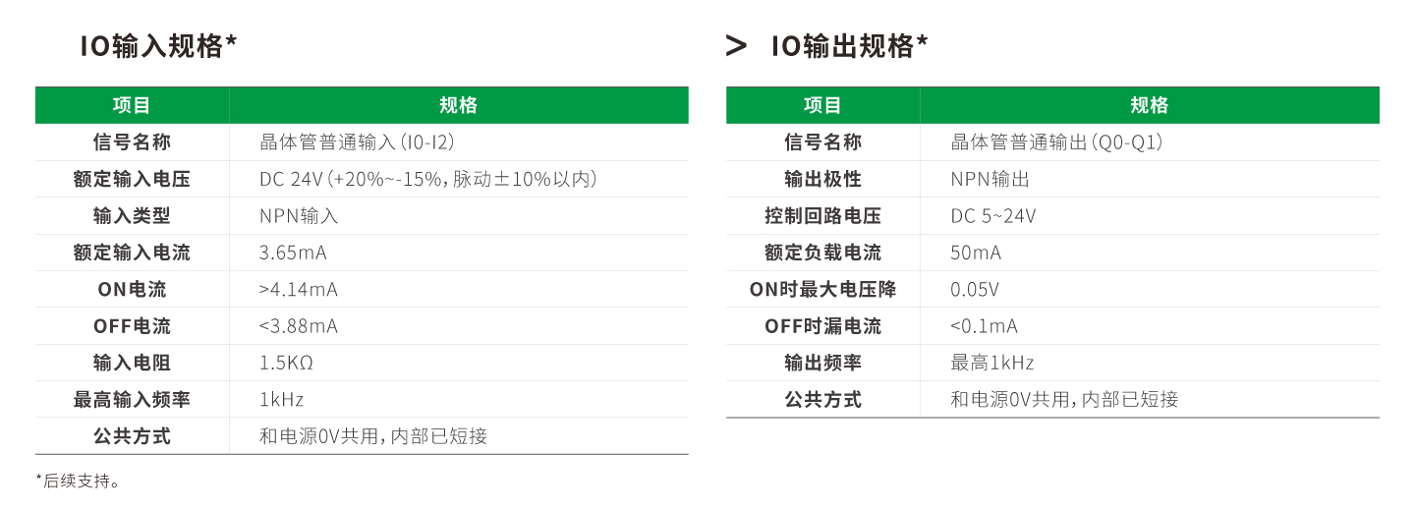Select the 额定负载电流 row label
The image size is (1415, 510).
click(822, 253)
